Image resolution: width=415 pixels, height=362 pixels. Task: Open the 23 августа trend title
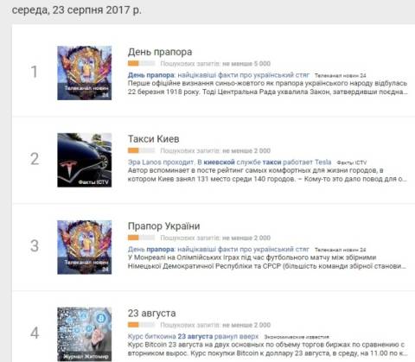click(x=152, y=314)
